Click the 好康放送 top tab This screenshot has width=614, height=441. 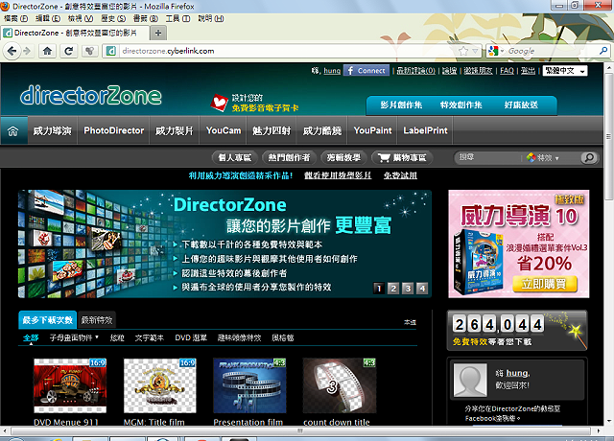[521, 104]
